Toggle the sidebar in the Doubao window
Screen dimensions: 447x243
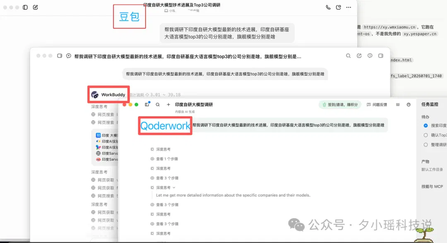coord(25,7)
